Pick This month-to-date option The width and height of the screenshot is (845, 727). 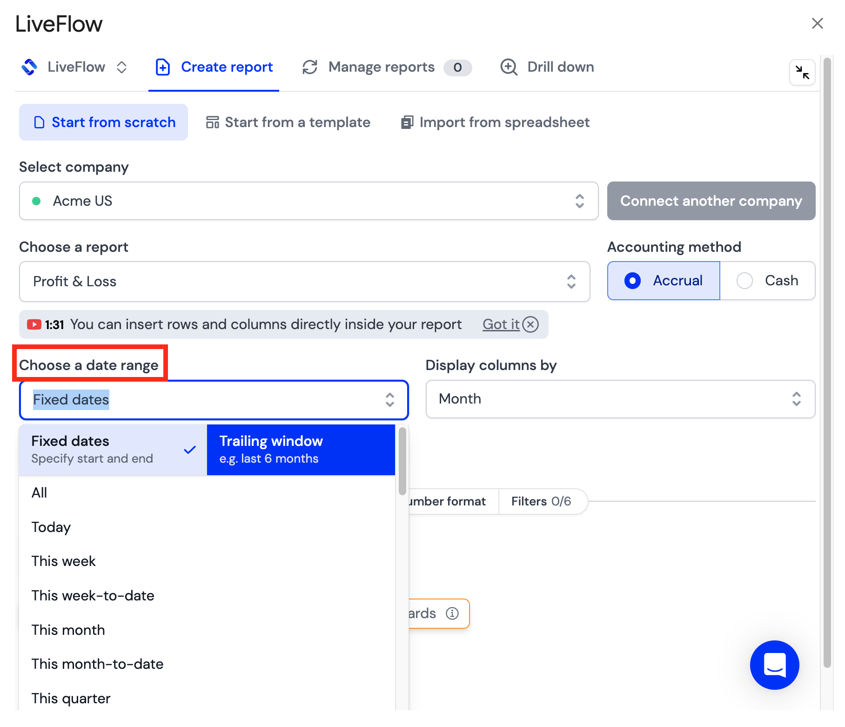tap(207, 664)
